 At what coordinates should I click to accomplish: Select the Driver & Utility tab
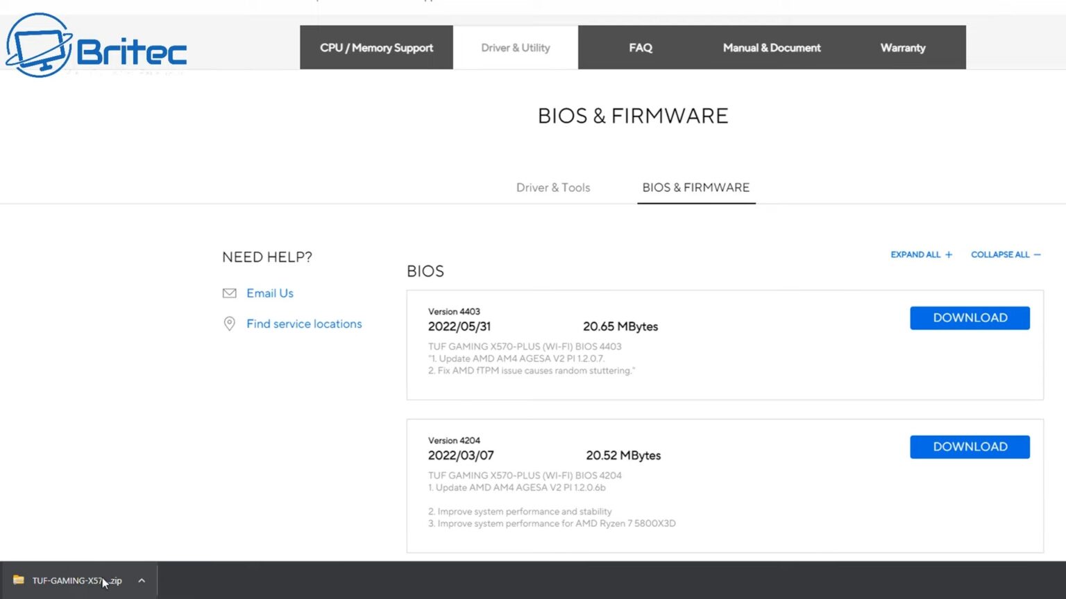coord(515,48)
